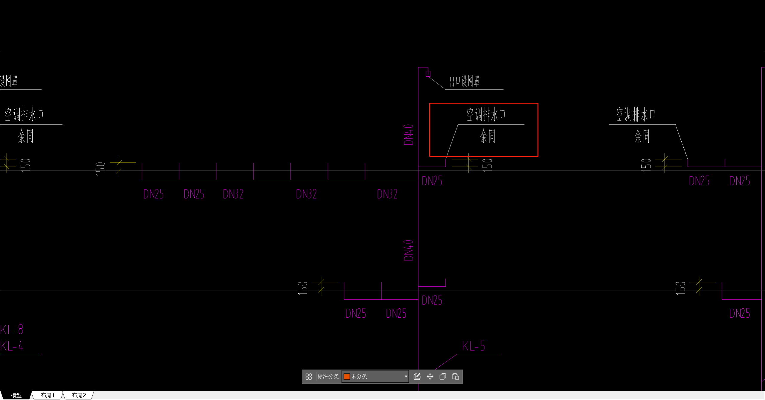Switch to the 模型 tab

pyautogui.click(x=16, y=395)
